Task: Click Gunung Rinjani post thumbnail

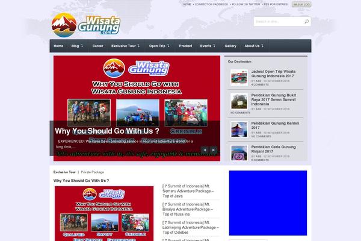Action: point(239,152)
